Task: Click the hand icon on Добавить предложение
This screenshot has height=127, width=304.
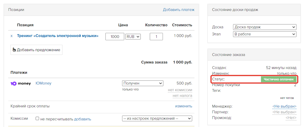Action: 14,50
